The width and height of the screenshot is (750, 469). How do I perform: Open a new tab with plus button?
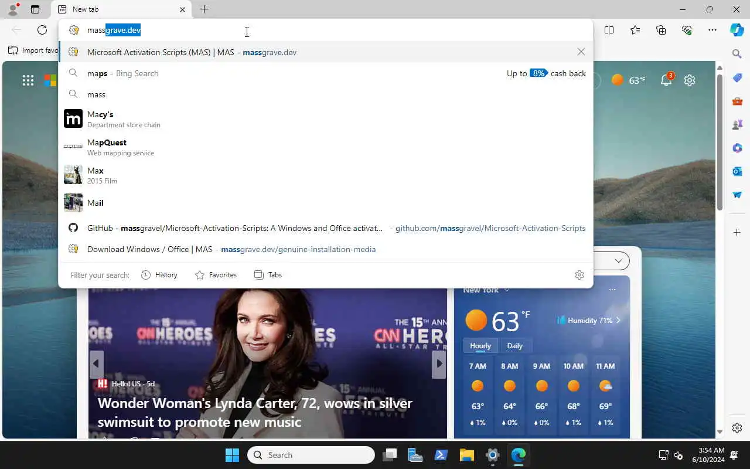(x=204, y=9)
